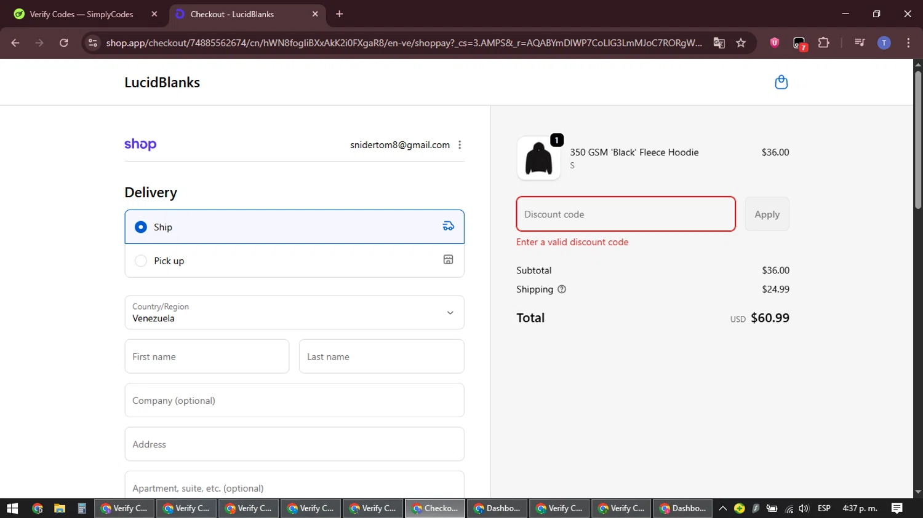Open the Chrome icon pinned in taskbar
Screen dimensions: 923x518
tap(38, 508)
